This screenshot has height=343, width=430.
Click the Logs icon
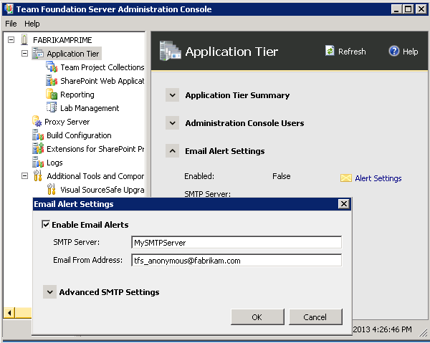pos(38,162)
